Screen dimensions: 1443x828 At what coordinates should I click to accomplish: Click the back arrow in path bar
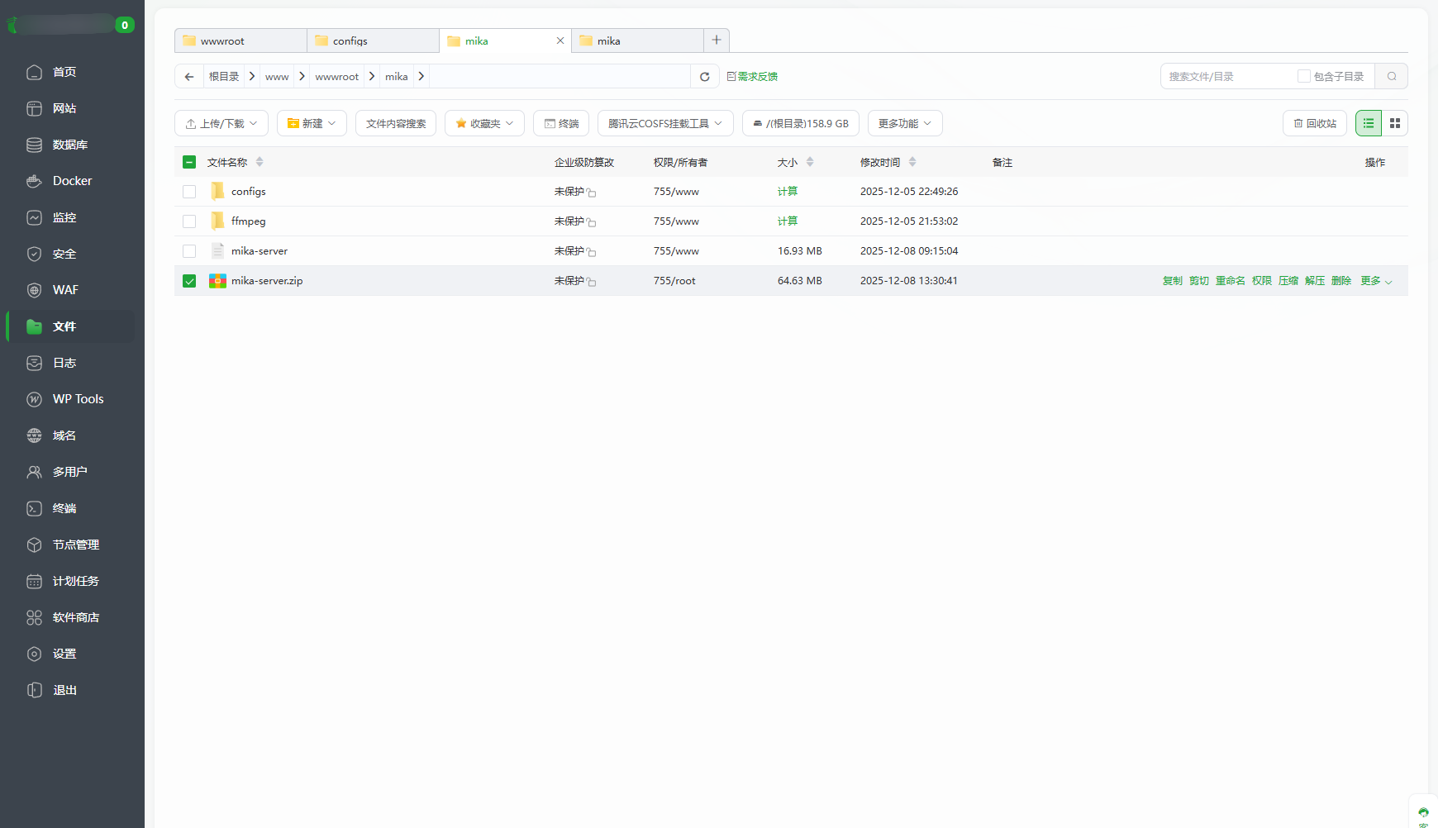click(x=189, y=77)
